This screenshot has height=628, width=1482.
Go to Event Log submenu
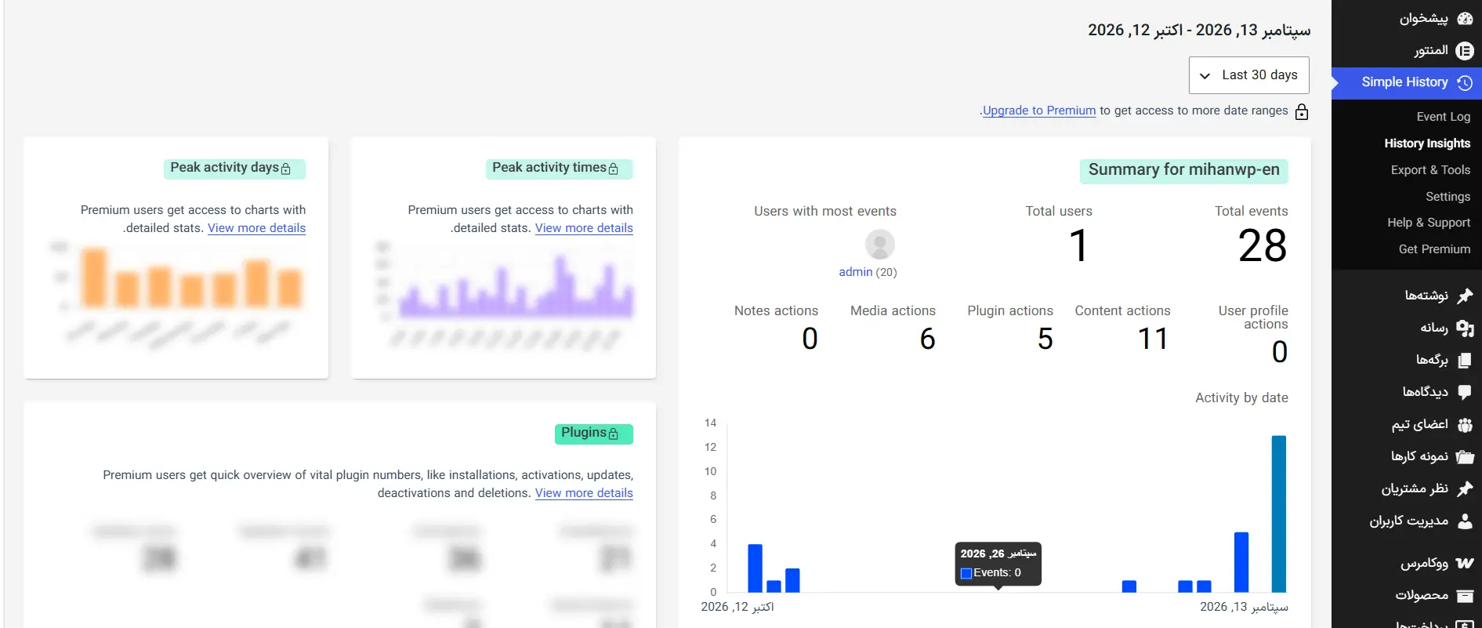click(x=1444, y=117)
